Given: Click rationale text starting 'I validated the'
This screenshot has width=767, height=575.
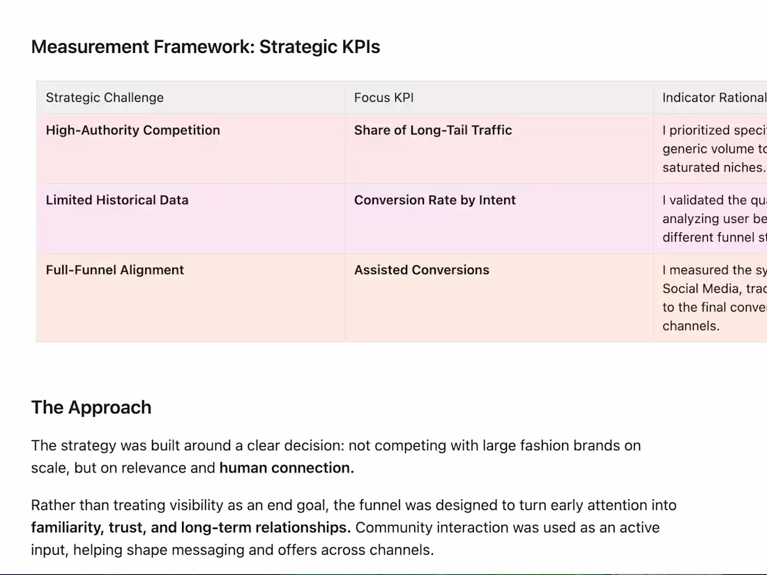Looking at the screenshot, I should [715, 219].
